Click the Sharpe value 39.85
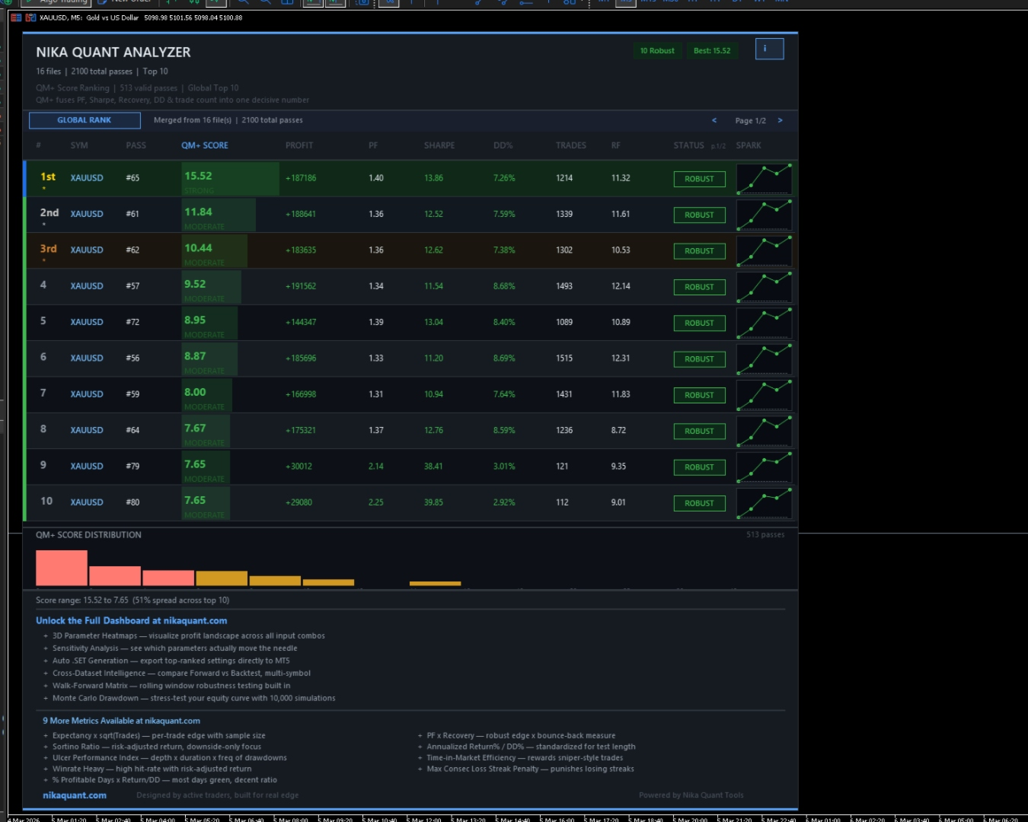 coord(433,502)
